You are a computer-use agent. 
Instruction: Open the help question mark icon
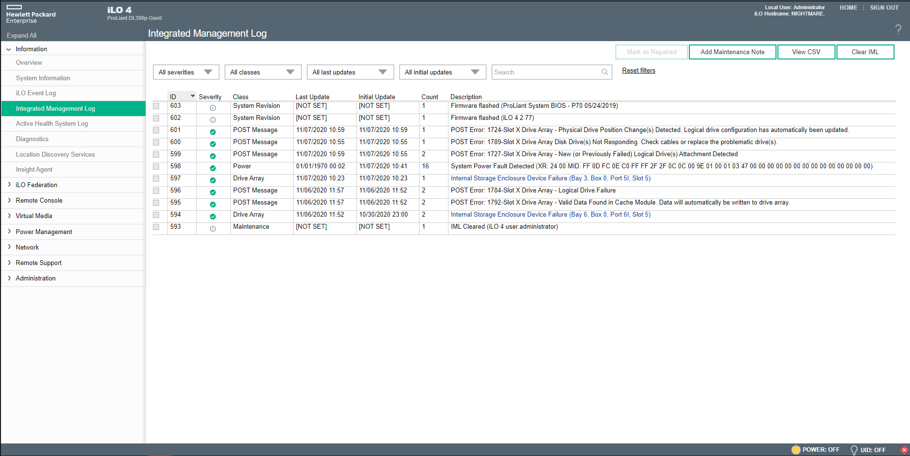click(x=898, y=29)
